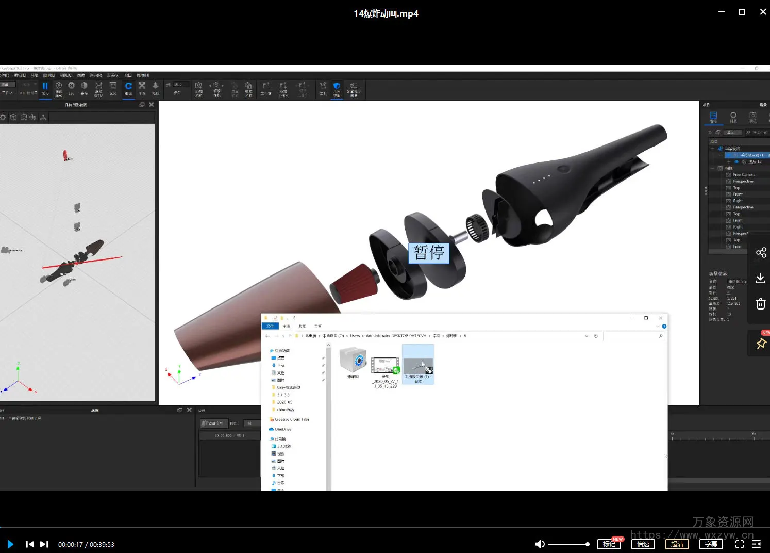Click the share icon on right sidebar
The height and width of the screenshot is (553, 770).
click(x=761, y=252)
